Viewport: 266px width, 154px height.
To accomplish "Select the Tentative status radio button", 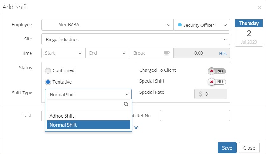I will 48,82.
